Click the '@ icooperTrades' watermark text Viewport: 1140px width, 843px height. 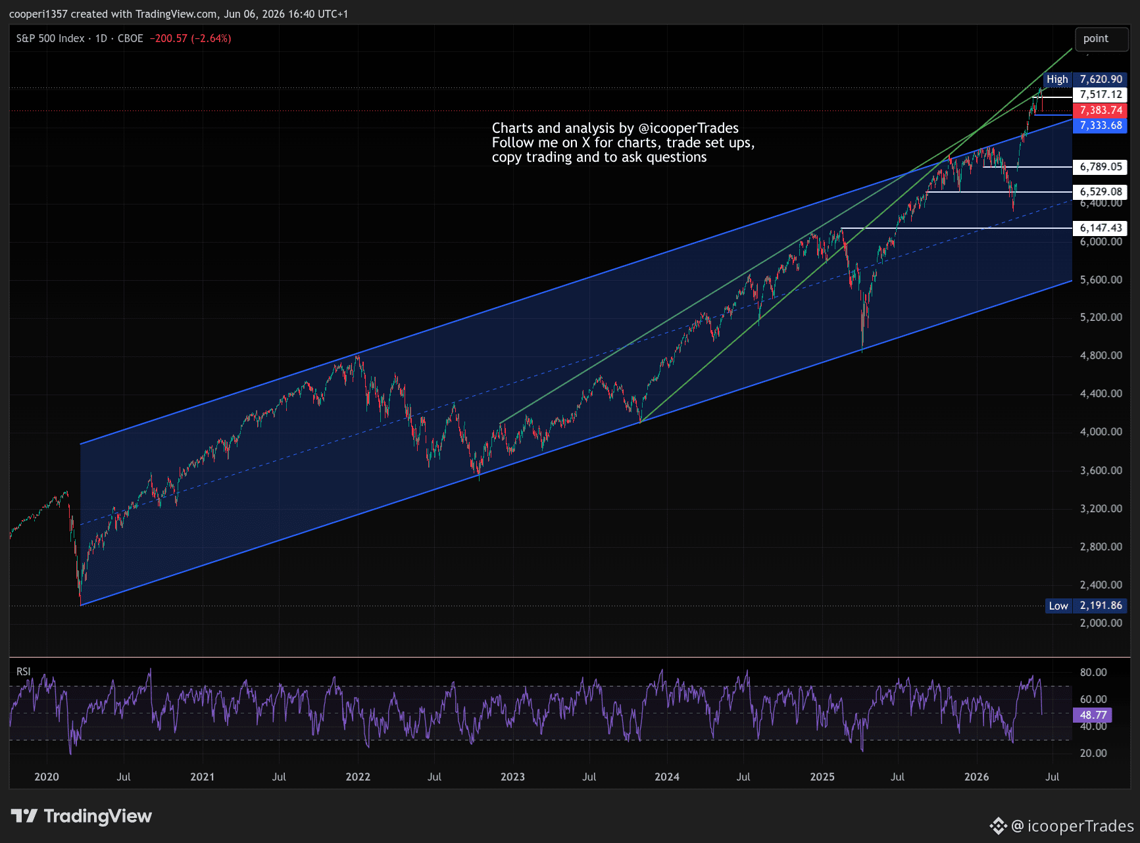(x=1072, y=826)
